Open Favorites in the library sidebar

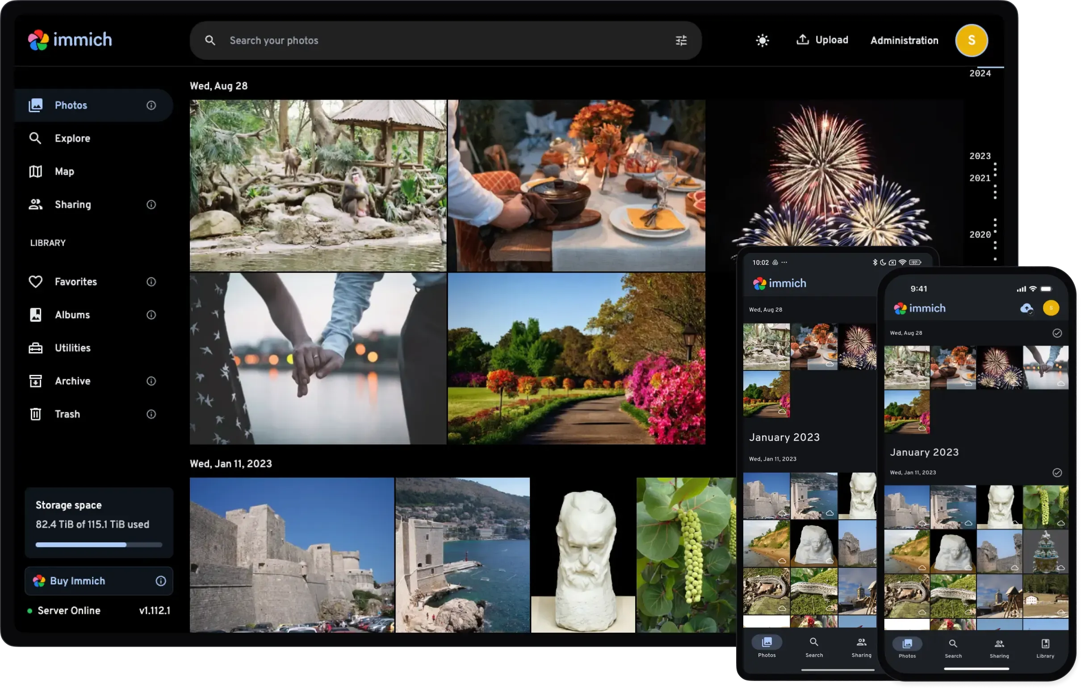[x=75, y=281]
